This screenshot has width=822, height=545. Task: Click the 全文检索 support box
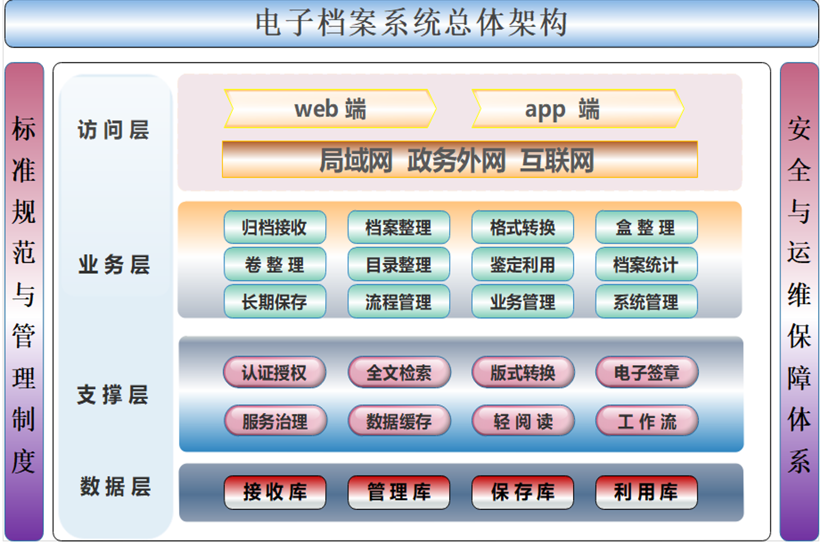pos(399,372)
